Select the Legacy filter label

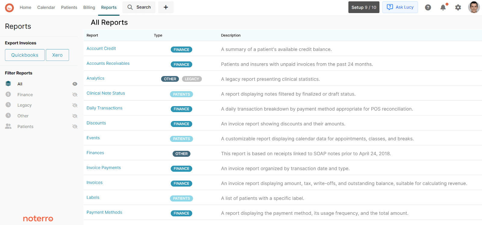[24, 105]
